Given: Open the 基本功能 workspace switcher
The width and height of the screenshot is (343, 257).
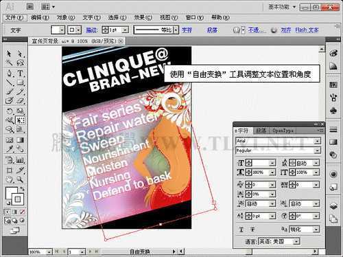Looking at the screenshot, I should 282,7.
